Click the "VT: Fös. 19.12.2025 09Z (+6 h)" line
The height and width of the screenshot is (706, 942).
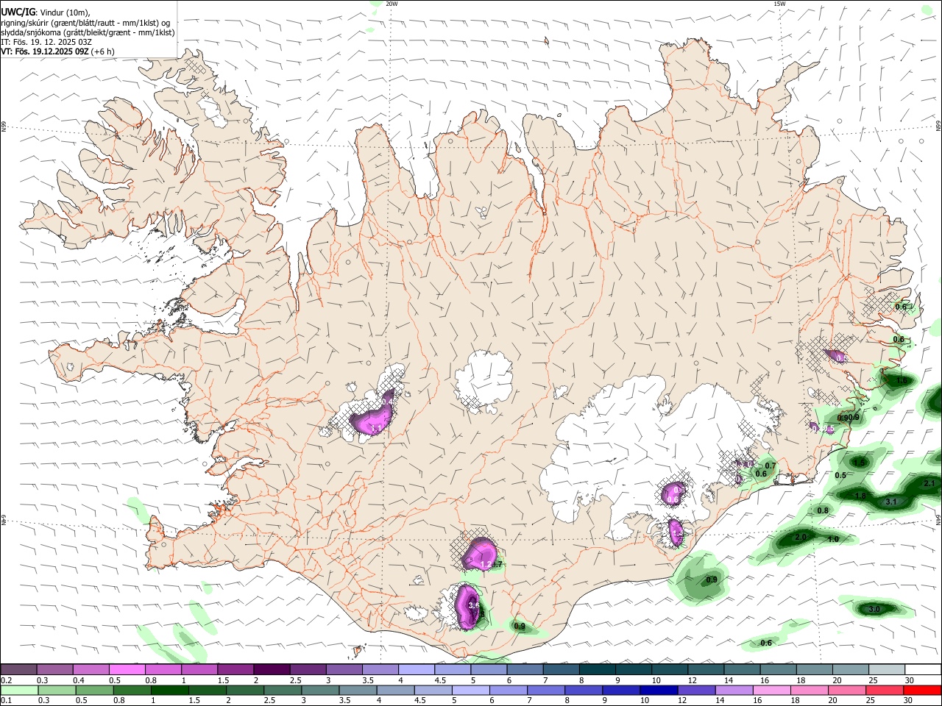pyautogui.click(x=57, y=51)
